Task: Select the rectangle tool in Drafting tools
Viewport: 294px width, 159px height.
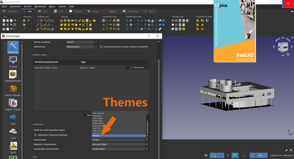Action: (x=48, y=21)
